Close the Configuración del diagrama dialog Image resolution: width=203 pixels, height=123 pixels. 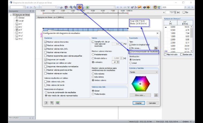157,33
